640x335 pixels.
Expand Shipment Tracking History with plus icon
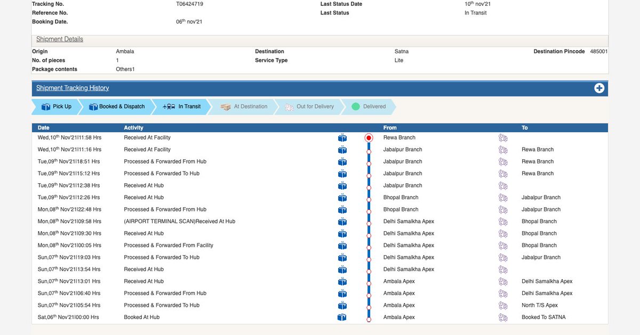coord(599,88)
